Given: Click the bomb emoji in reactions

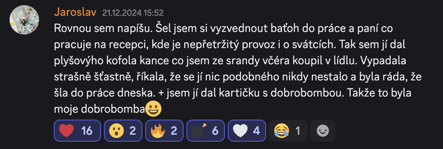Looking at the screenshot, I should pyautogui.click(x=199, y=130).
